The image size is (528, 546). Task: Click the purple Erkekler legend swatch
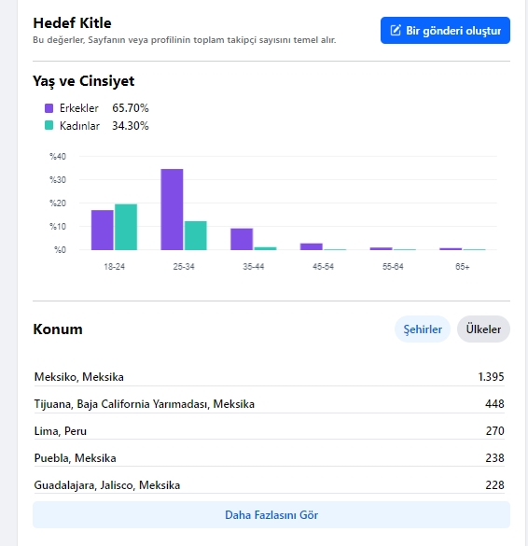[x=49, y=108]
